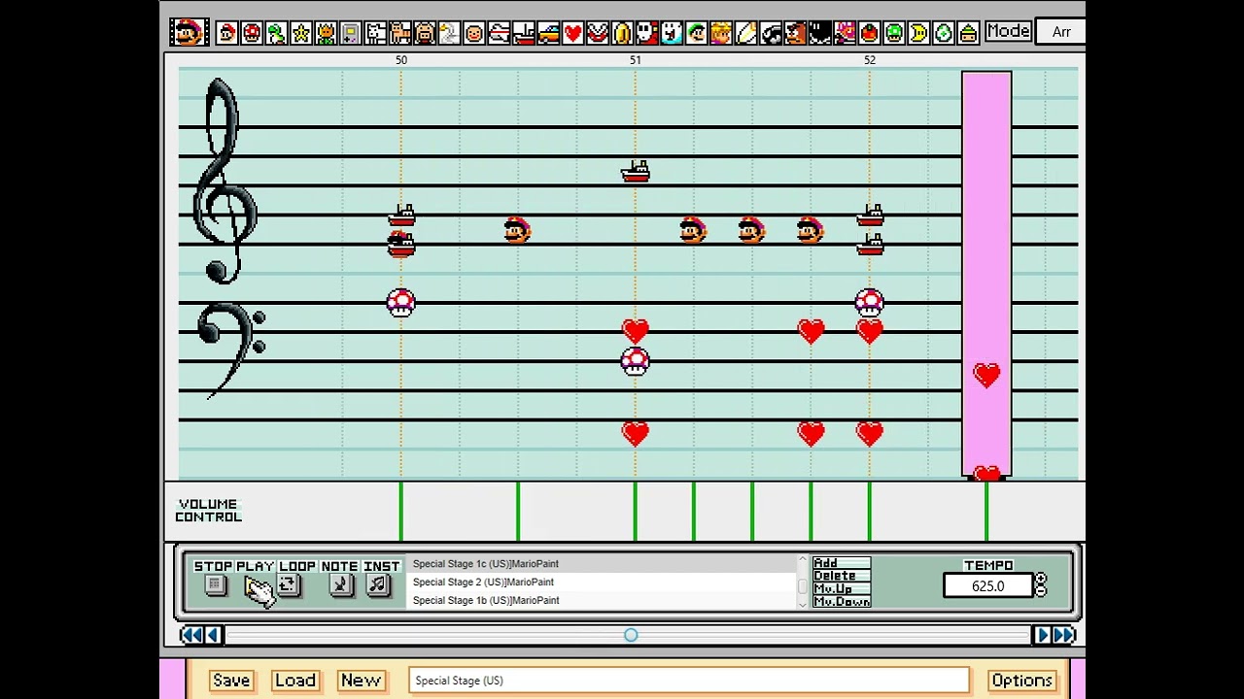
Task: Select Special Stage 2 (US) in song list
Action: point(603,582)
